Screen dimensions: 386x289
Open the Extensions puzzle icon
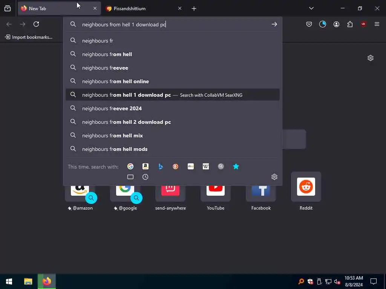click(350, 24)
